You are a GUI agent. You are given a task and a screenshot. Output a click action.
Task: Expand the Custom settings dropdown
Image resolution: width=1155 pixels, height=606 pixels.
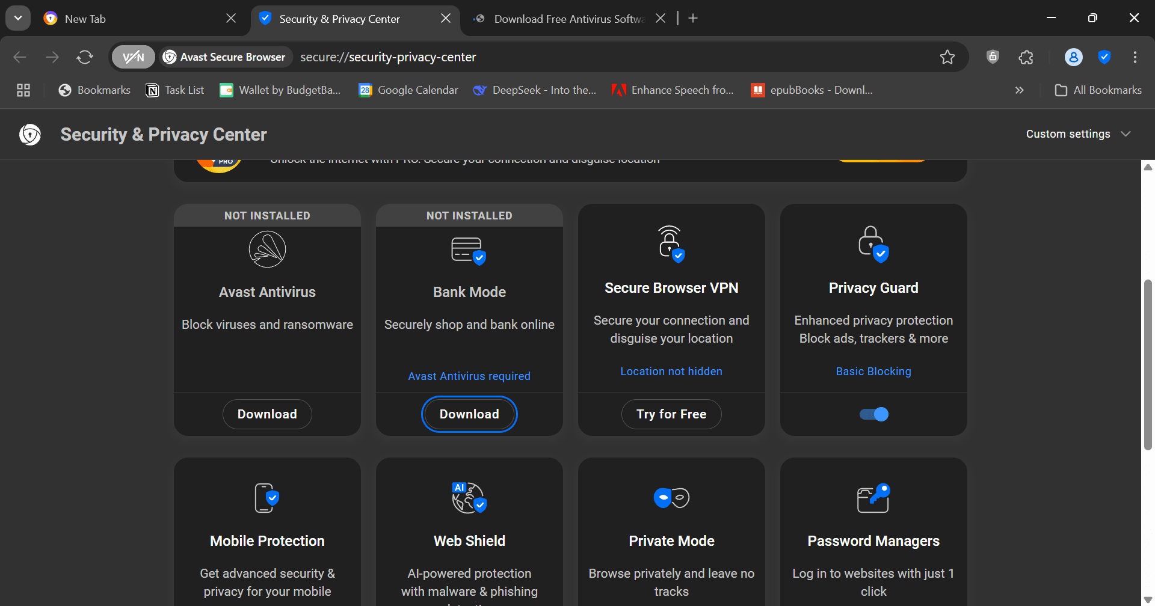[1078, 134]
